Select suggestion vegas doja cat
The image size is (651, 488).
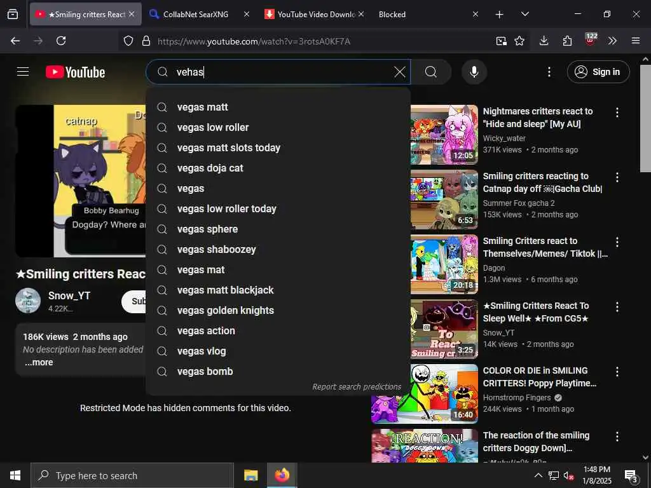pos(278,168)
